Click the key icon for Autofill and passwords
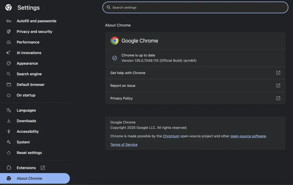The width and height of the screenshot is (293, 185). coord(9,21)
